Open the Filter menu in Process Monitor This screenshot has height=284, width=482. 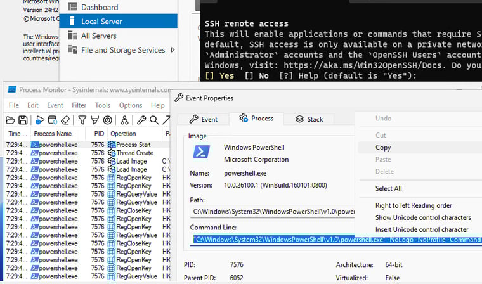pos(79,105)
